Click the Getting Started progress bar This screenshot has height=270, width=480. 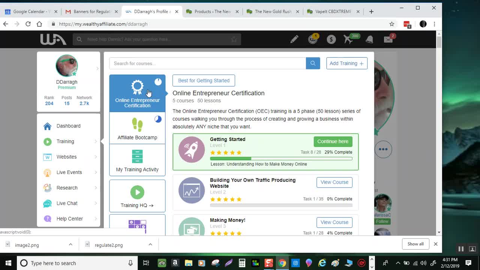pos(281,159)
